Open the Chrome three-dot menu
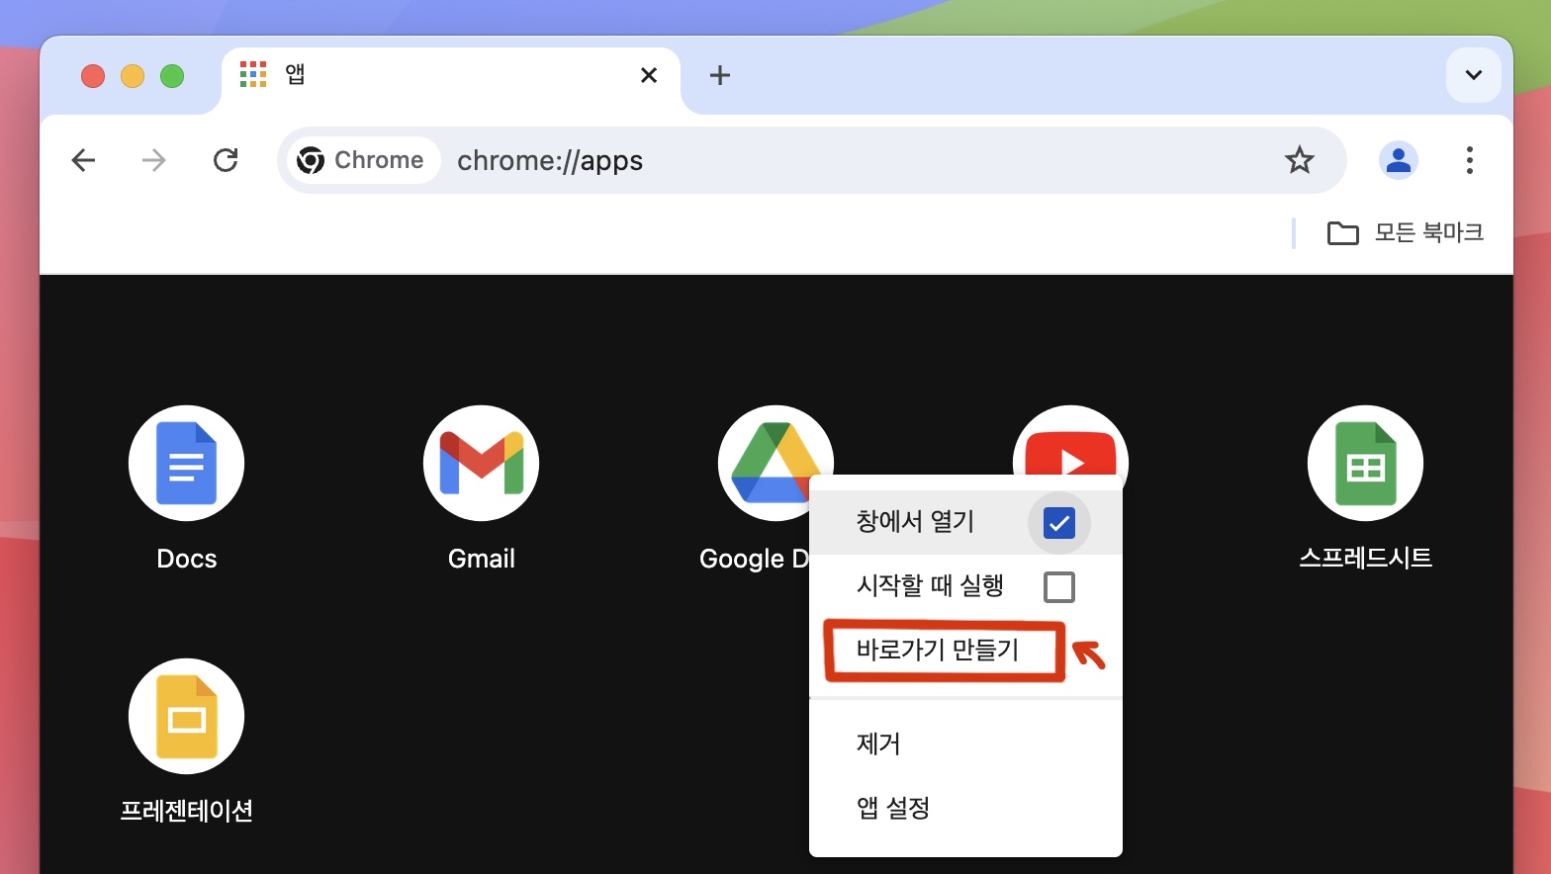 (1470, 160)
